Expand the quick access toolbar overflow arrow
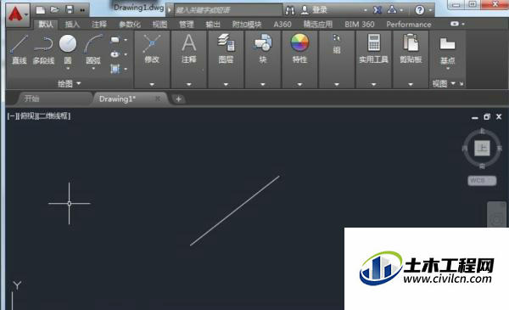The image size is (509, 310). [82, 10]
